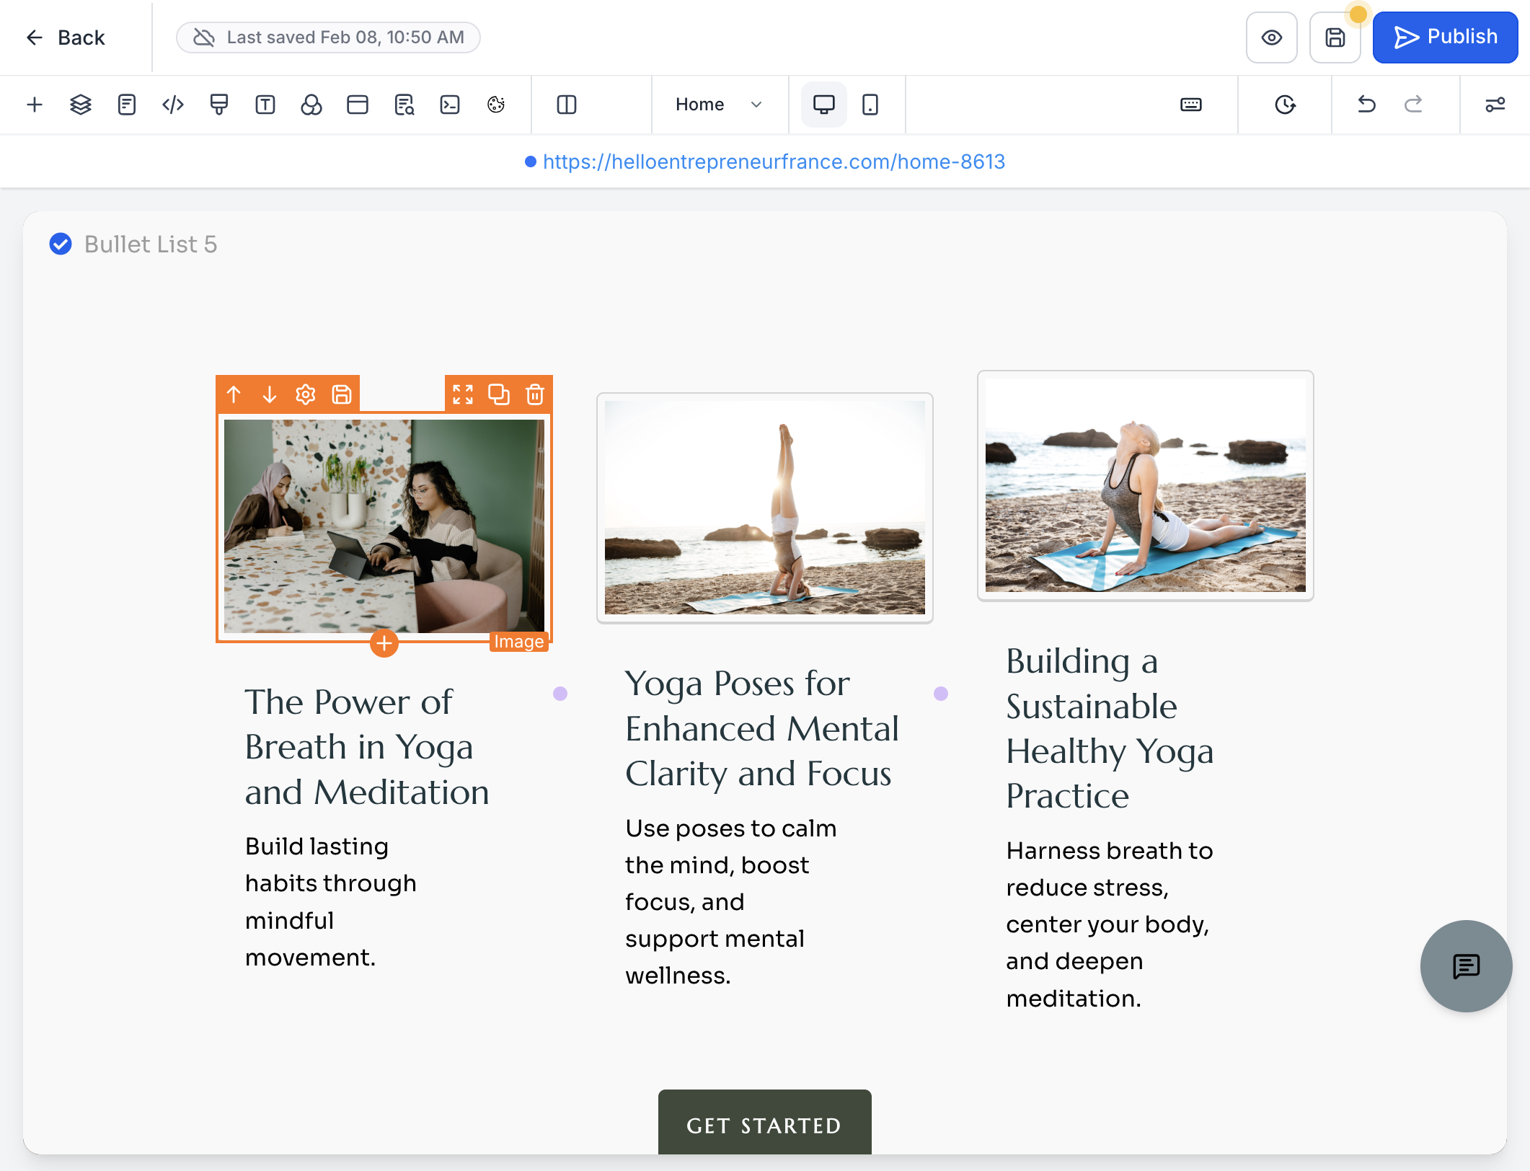This screenshot has height=1171, width=1530.
Task: Click heading 'Yoga Poses for Enhanced Mental Clarity'
Action: pos(762,728)
